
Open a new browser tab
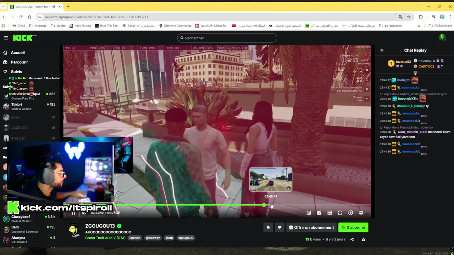[68, 6]
